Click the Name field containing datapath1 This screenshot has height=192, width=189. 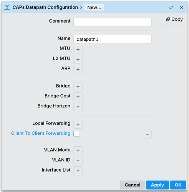[113, 39]
